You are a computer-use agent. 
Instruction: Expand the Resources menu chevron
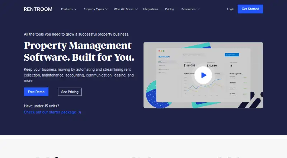198,9
